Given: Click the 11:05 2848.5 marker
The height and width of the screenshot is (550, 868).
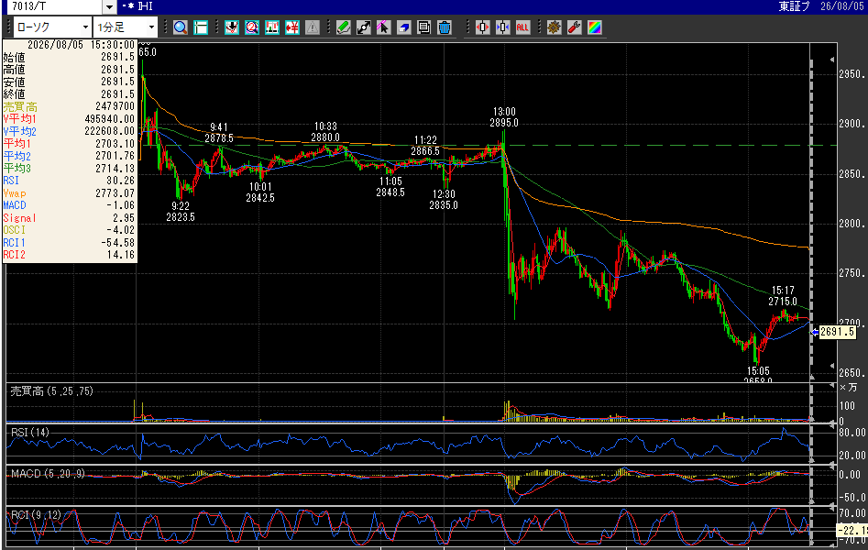Looking at the screenshot, I should click(x=390, y=187).
